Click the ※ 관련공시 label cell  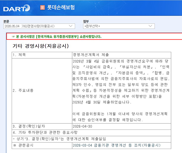coord(42,145)
